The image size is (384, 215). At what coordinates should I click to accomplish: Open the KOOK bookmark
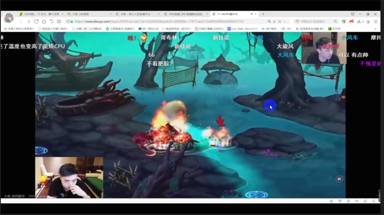[334, 28]
